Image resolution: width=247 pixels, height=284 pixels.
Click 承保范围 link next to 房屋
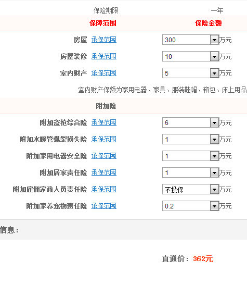coord(104,40)
